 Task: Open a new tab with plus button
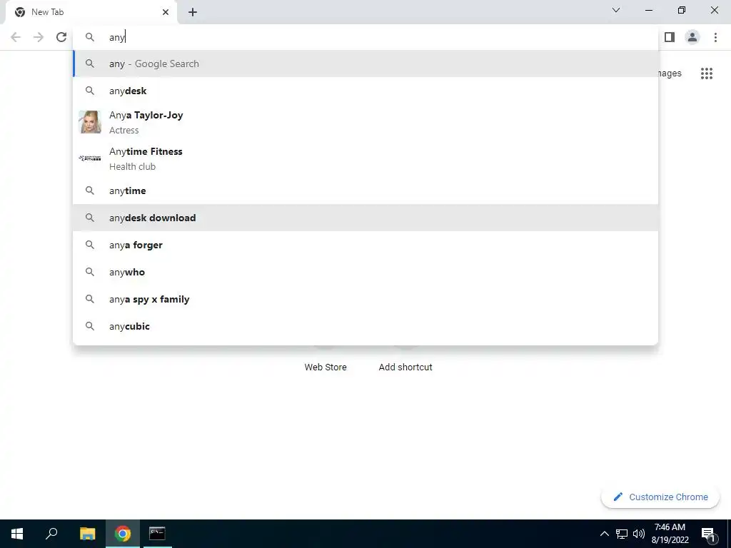point(193,12)
